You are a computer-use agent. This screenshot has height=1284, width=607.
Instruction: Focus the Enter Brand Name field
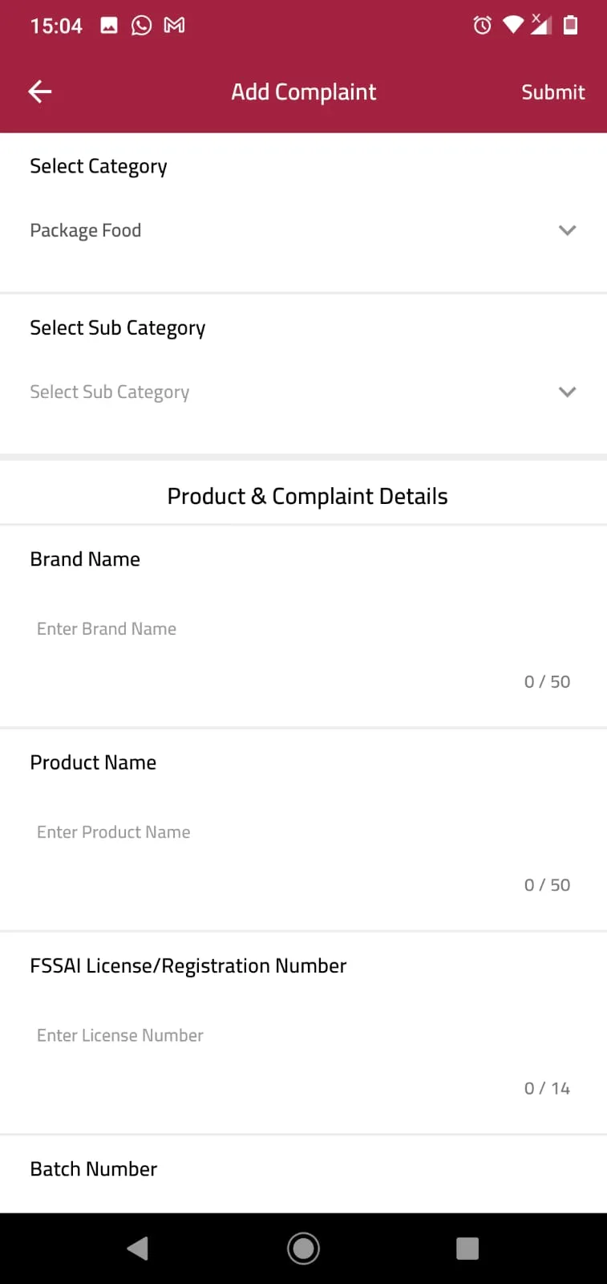[241, 628]
